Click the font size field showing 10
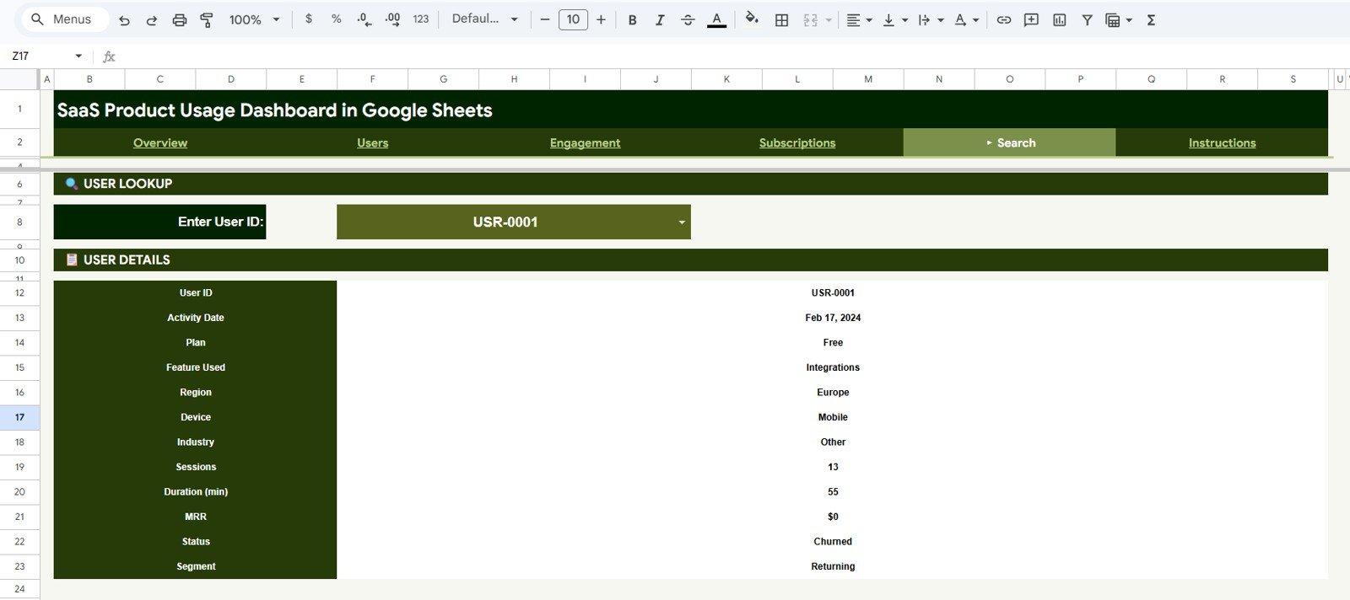This screenshot has width=1350, height=600. coord(573,19)
